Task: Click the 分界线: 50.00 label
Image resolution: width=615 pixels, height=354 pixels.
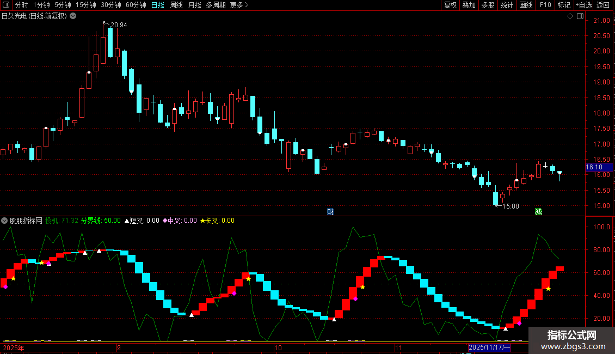Action: tap(101, 221)
